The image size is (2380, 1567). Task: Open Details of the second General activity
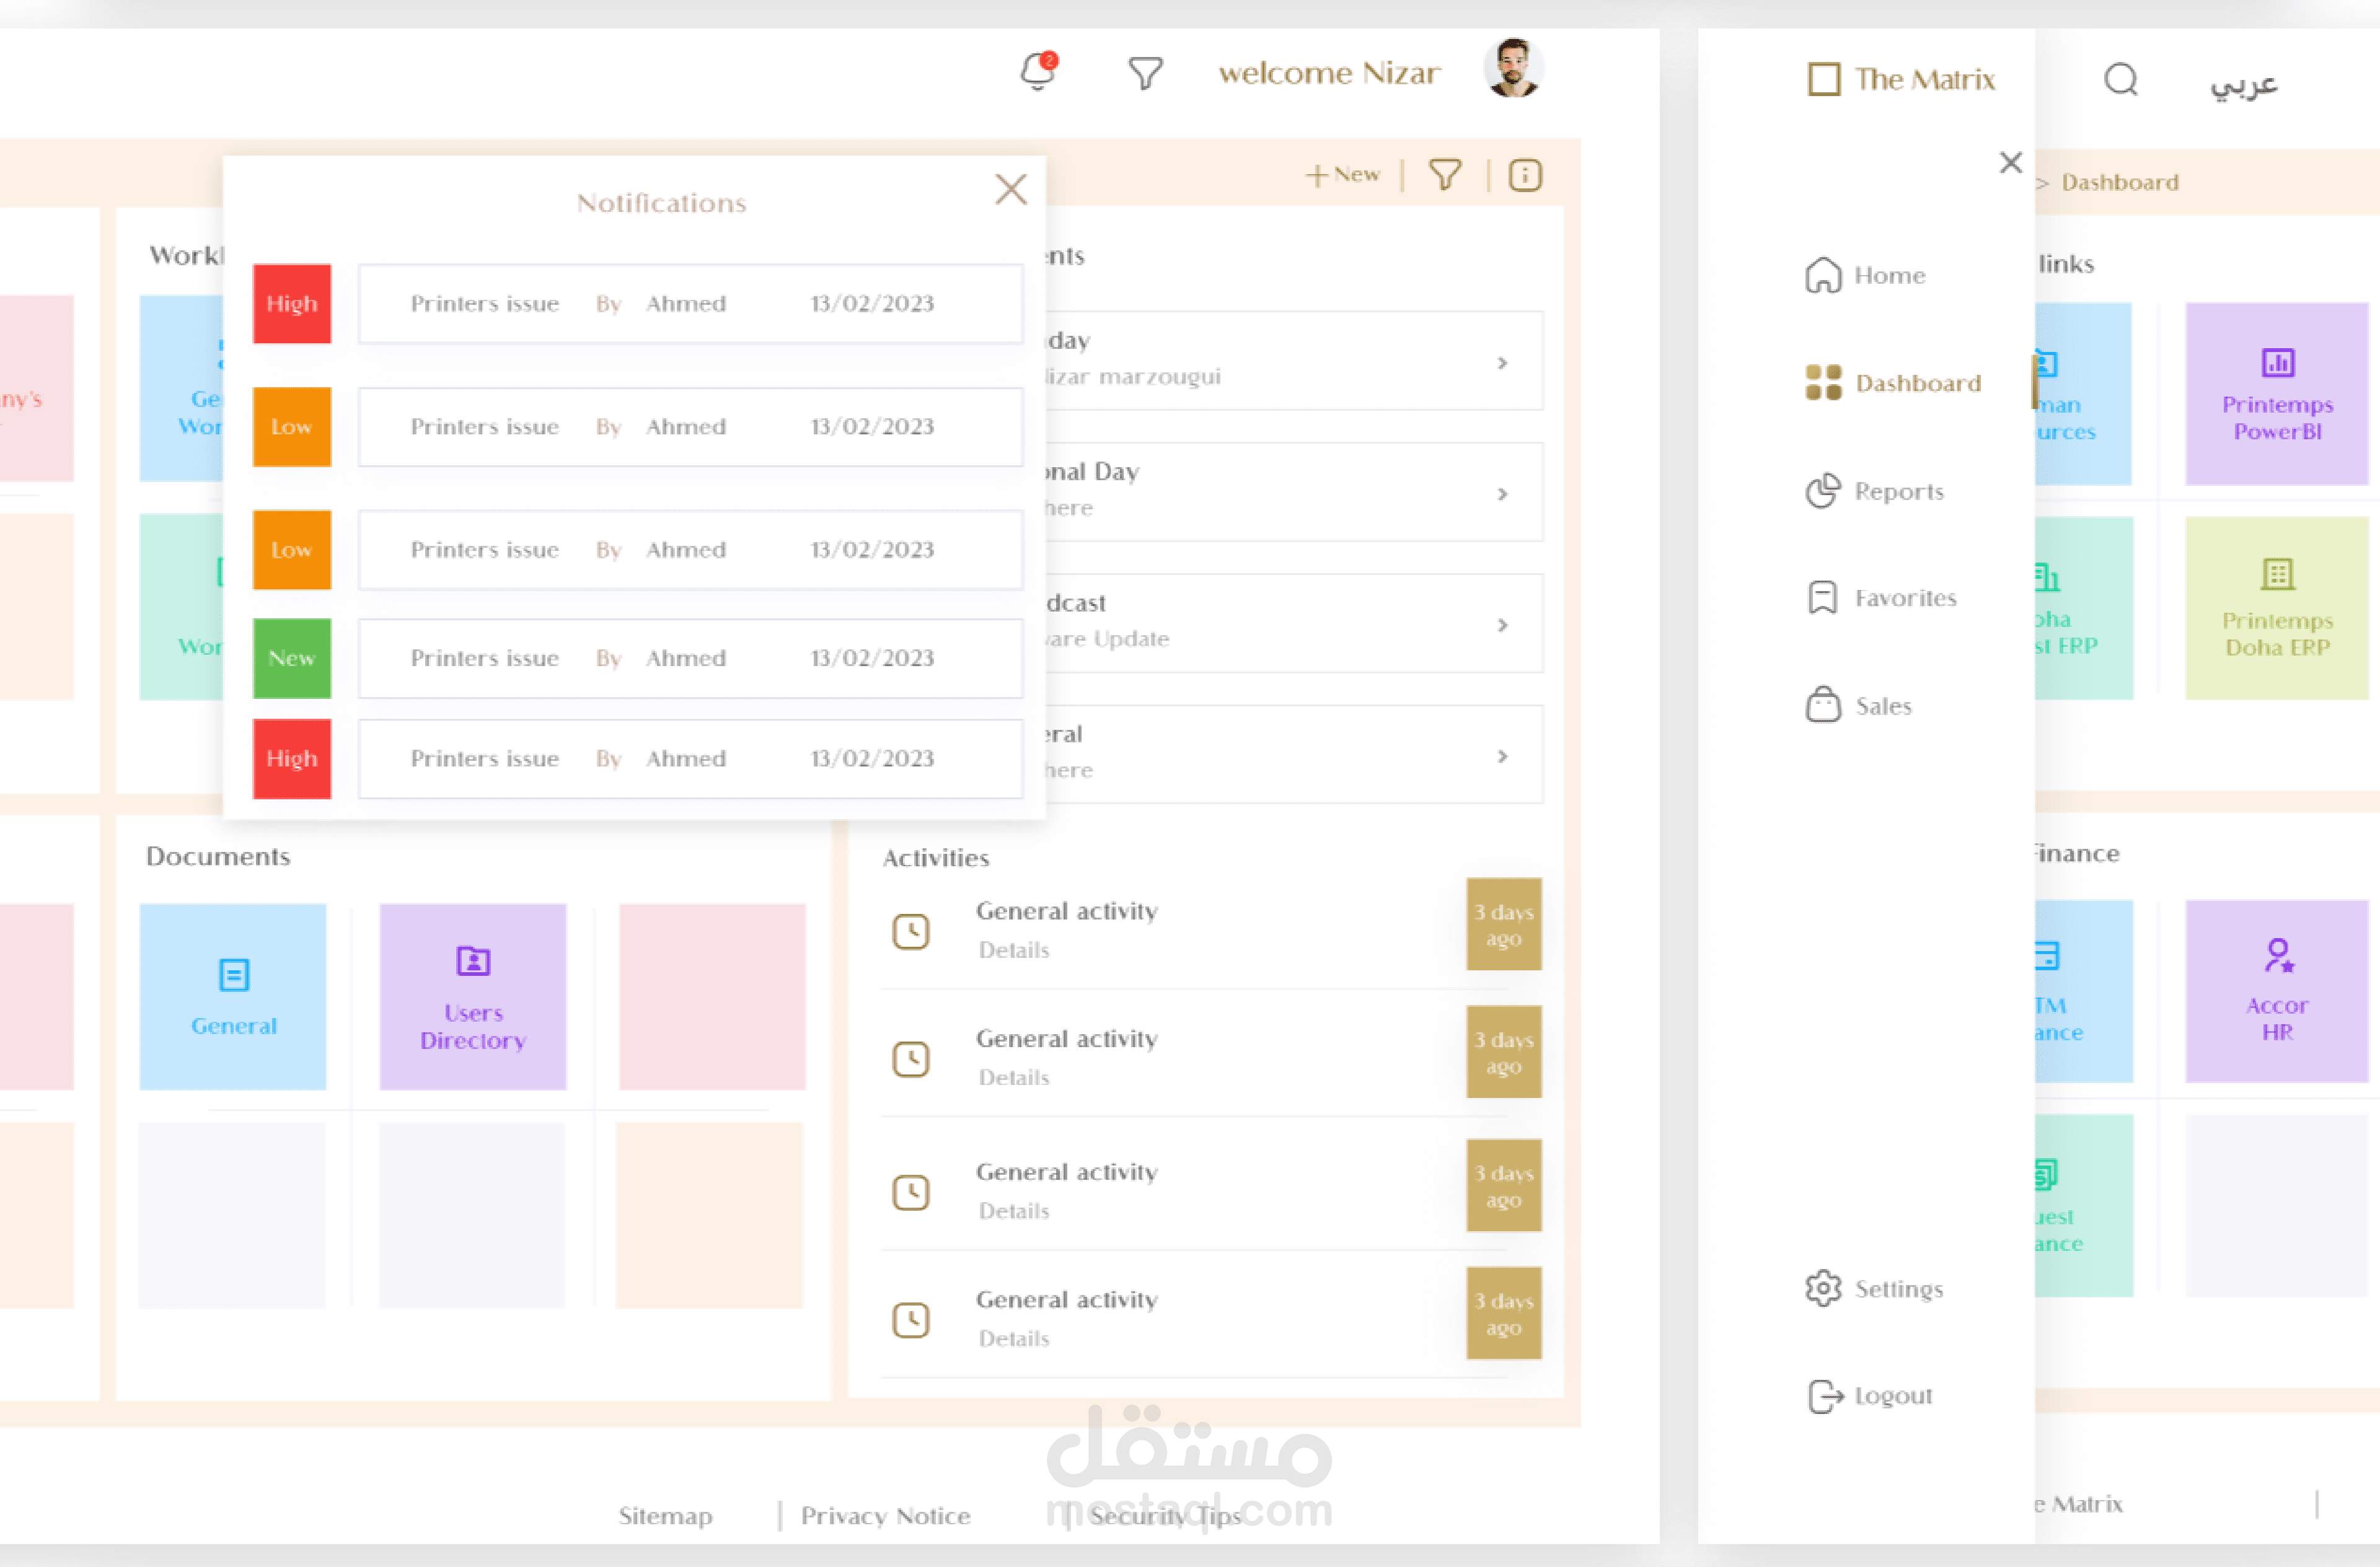1014,1078
